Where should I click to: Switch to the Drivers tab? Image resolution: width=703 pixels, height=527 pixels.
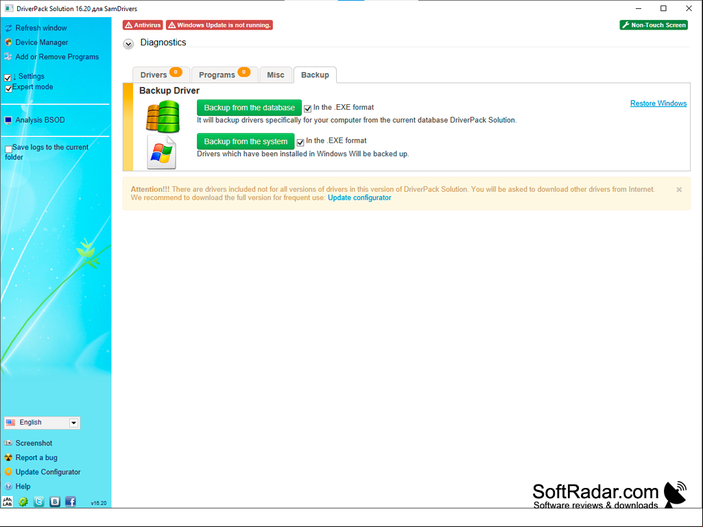coord(161,75)
